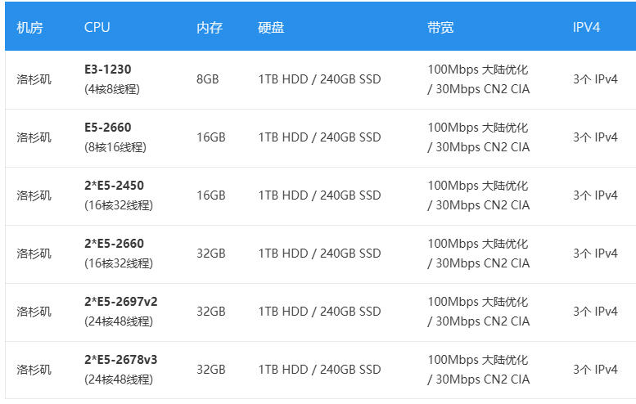
Task: Click the disk cell in the 2*E5-2450 row
Action: tap(319, 195)
